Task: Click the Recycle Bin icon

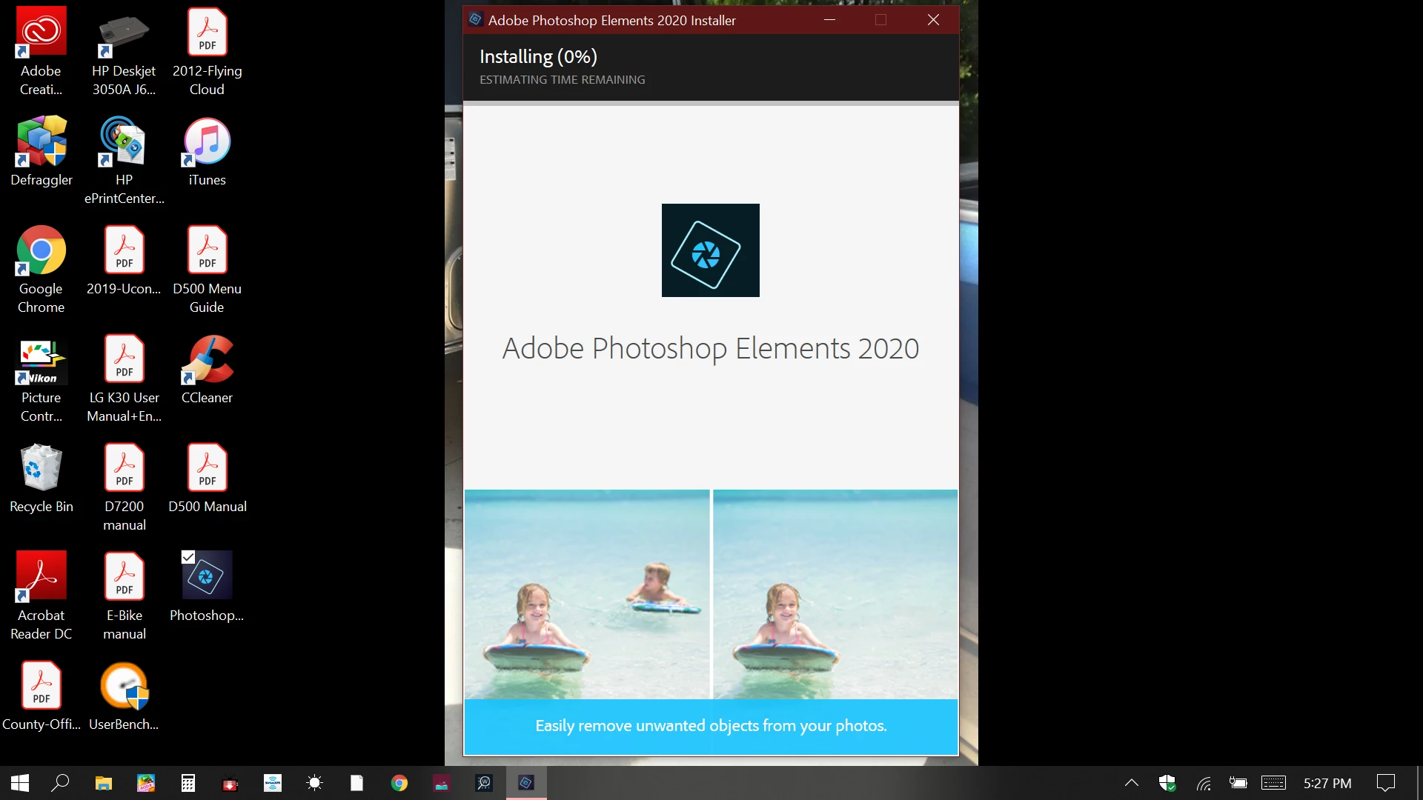Action: point(41,468)
